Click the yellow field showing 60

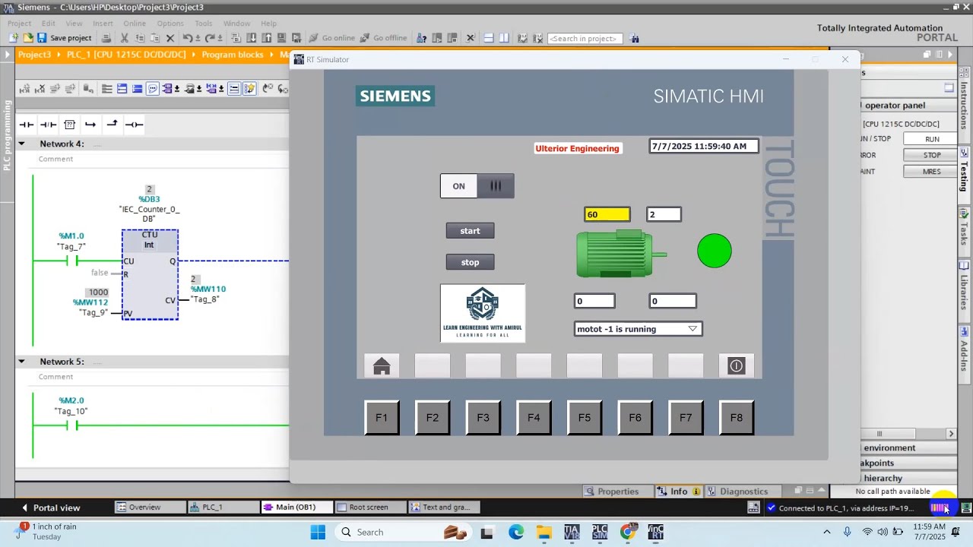coord(607,214)
